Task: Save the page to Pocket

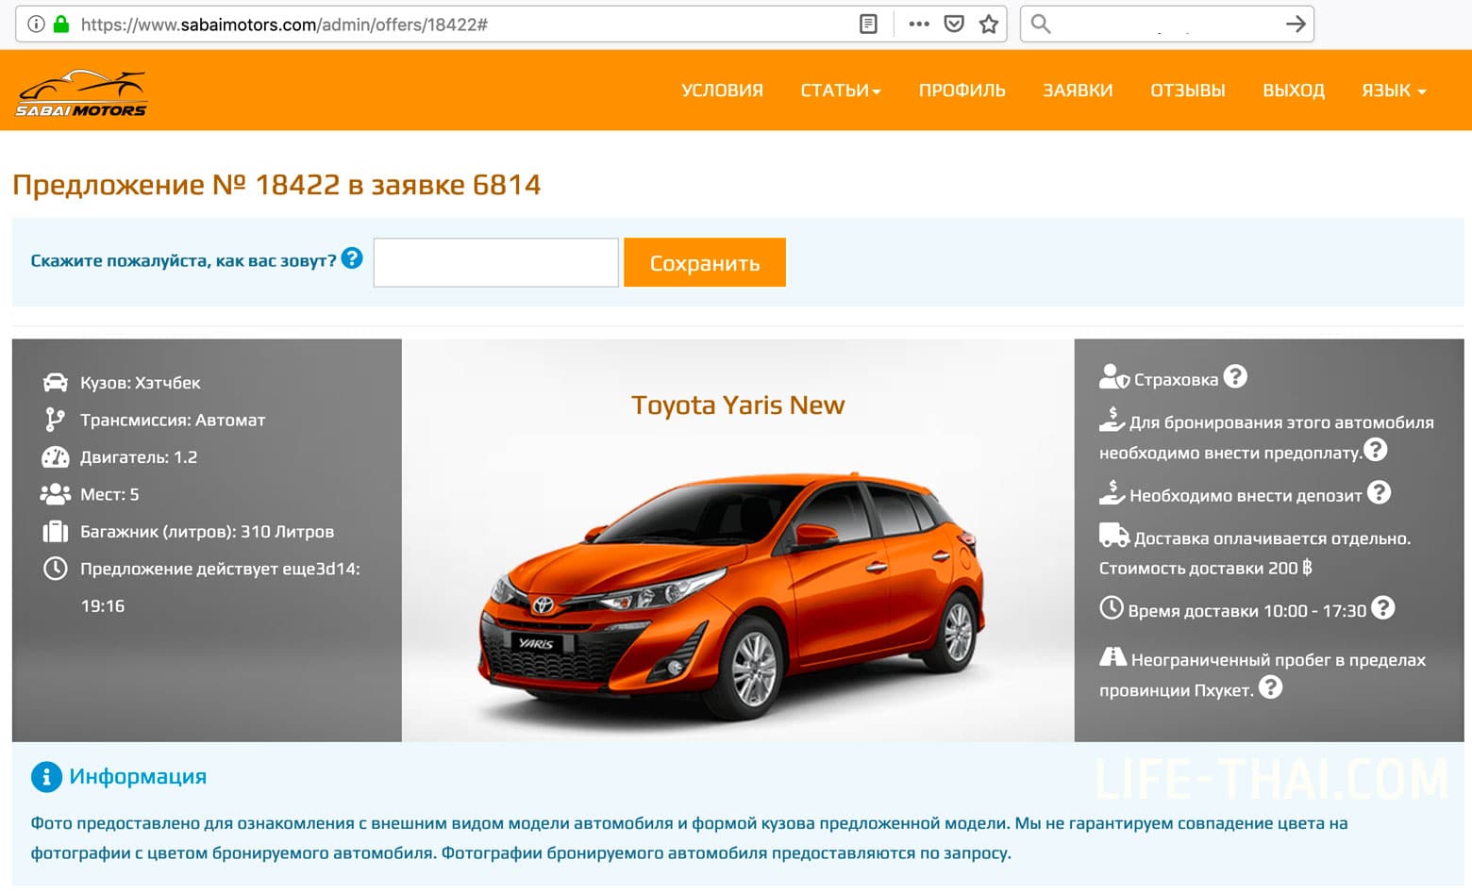Action: tap(954, 25)
